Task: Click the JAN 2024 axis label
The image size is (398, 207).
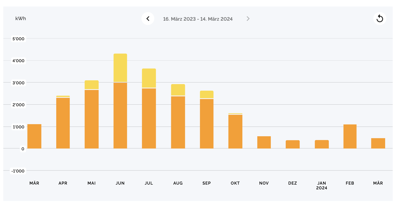Action: [322, 186]
